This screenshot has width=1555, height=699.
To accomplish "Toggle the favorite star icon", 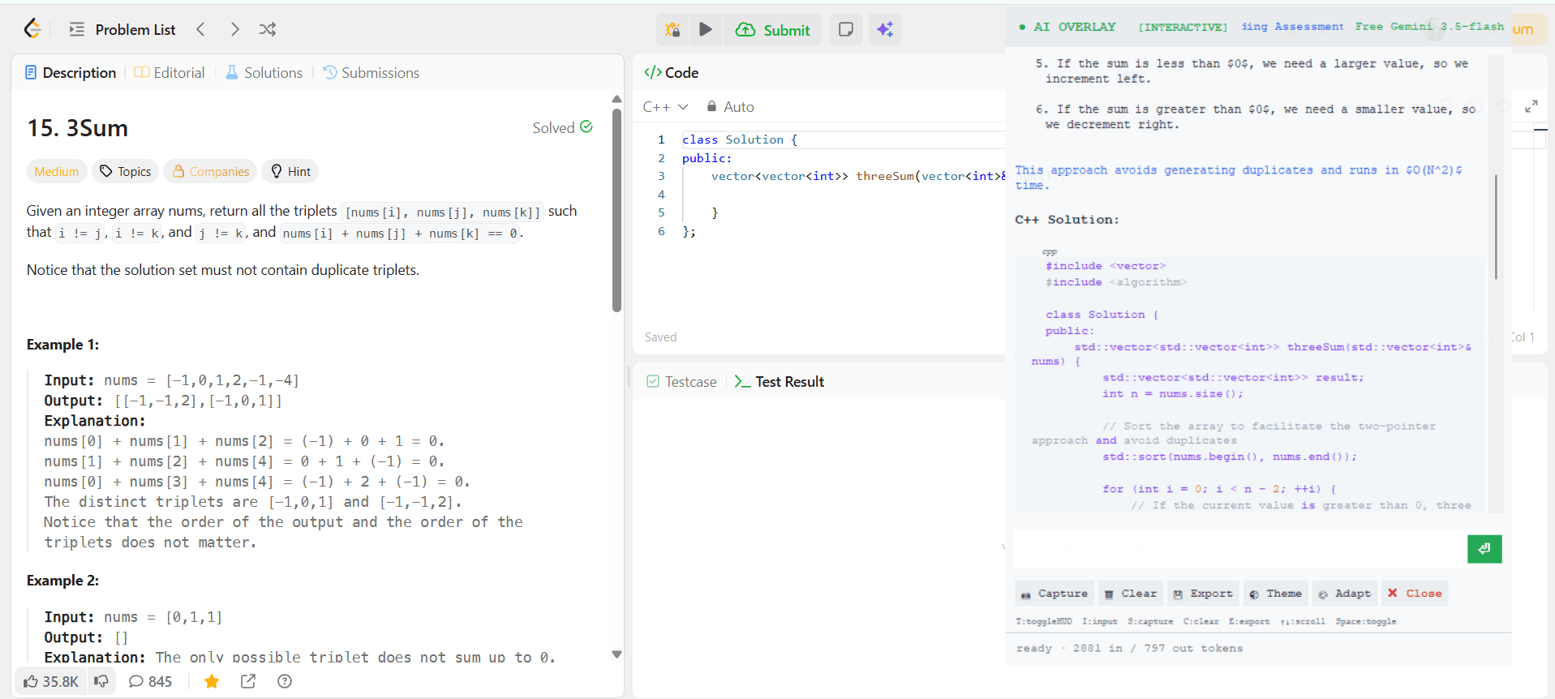I will [212, 681].
